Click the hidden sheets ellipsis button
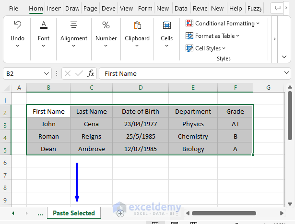Image resolution: width=295 pixels, height=224 pixels. 40,213
